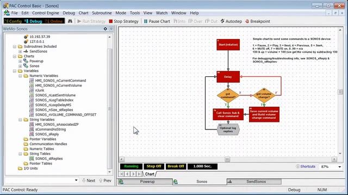Open the Tools menu
The width and height of the screenshot is (348, 195).
pos(135,13)
